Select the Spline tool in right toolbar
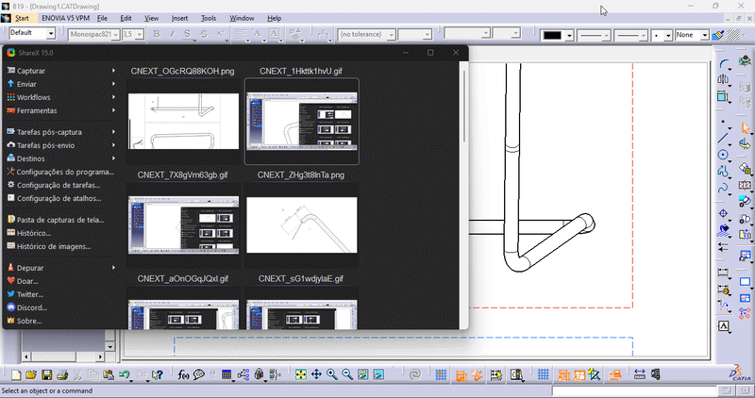755x398 pixels. (x=723, y=189)
